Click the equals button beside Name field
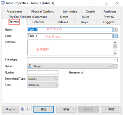The width and height of the screenshot is (123, 115). point(115,30)
